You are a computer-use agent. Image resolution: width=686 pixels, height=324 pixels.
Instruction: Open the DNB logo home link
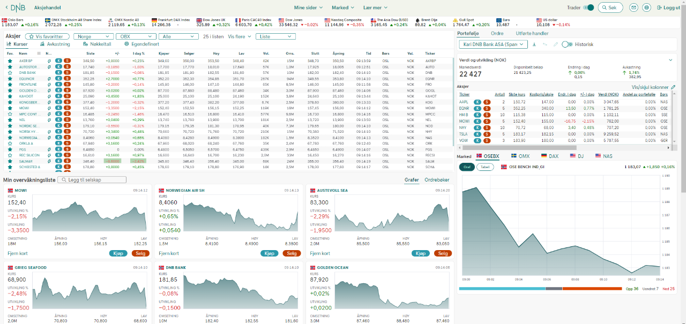(18, 7)
